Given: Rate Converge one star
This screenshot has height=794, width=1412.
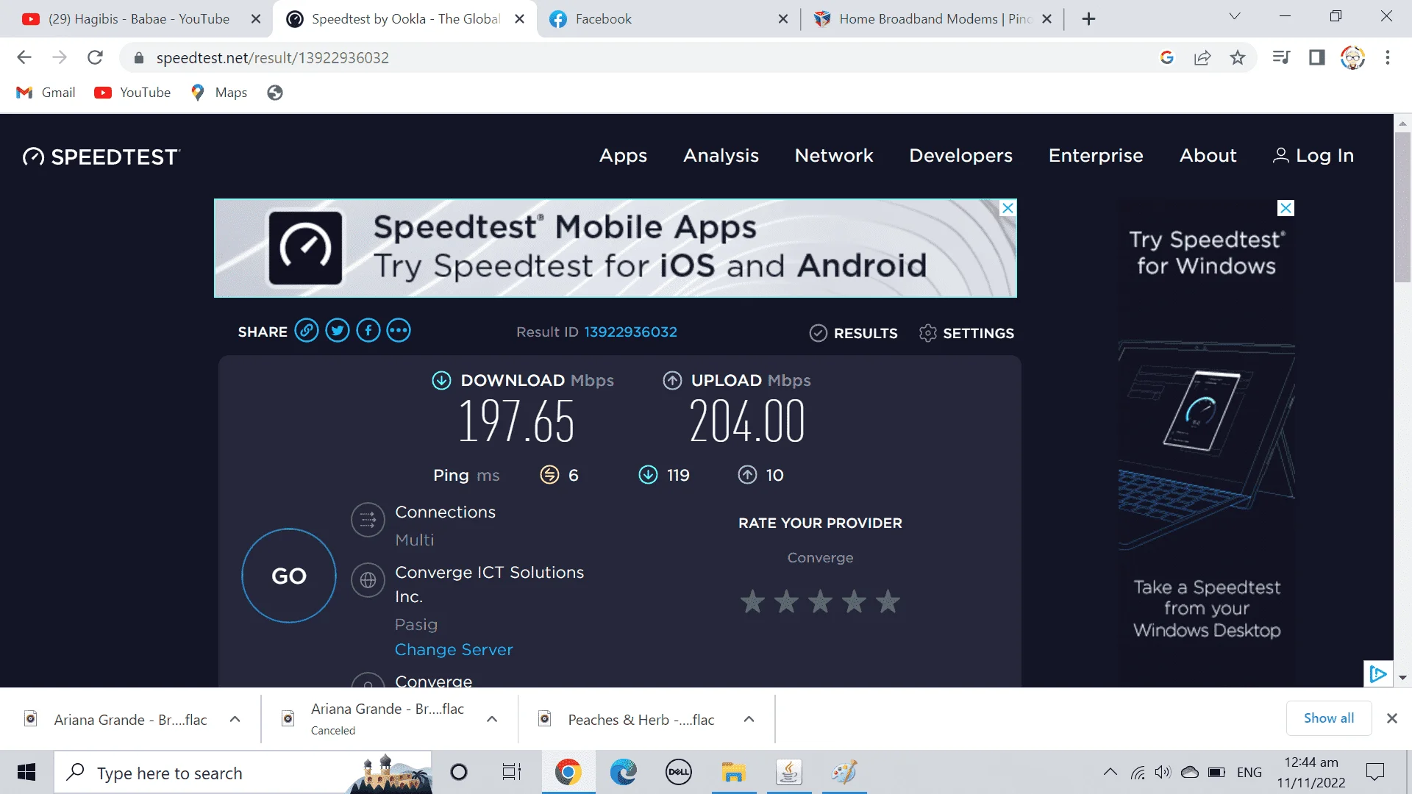Looking at the screenshot, I should click(752, 601).
